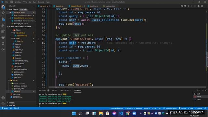Open the Source Control view
Viewport: 208px width, 117px height.
pyautogui.click(x=3, y=19)
